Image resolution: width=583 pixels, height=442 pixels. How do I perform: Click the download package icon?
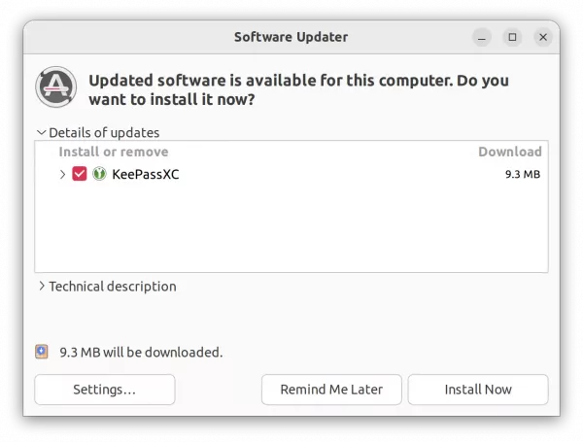click(42, 352)
